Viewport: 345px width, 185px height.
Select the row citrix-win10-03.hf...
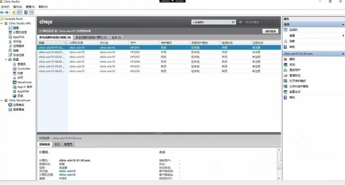(159, 57)
